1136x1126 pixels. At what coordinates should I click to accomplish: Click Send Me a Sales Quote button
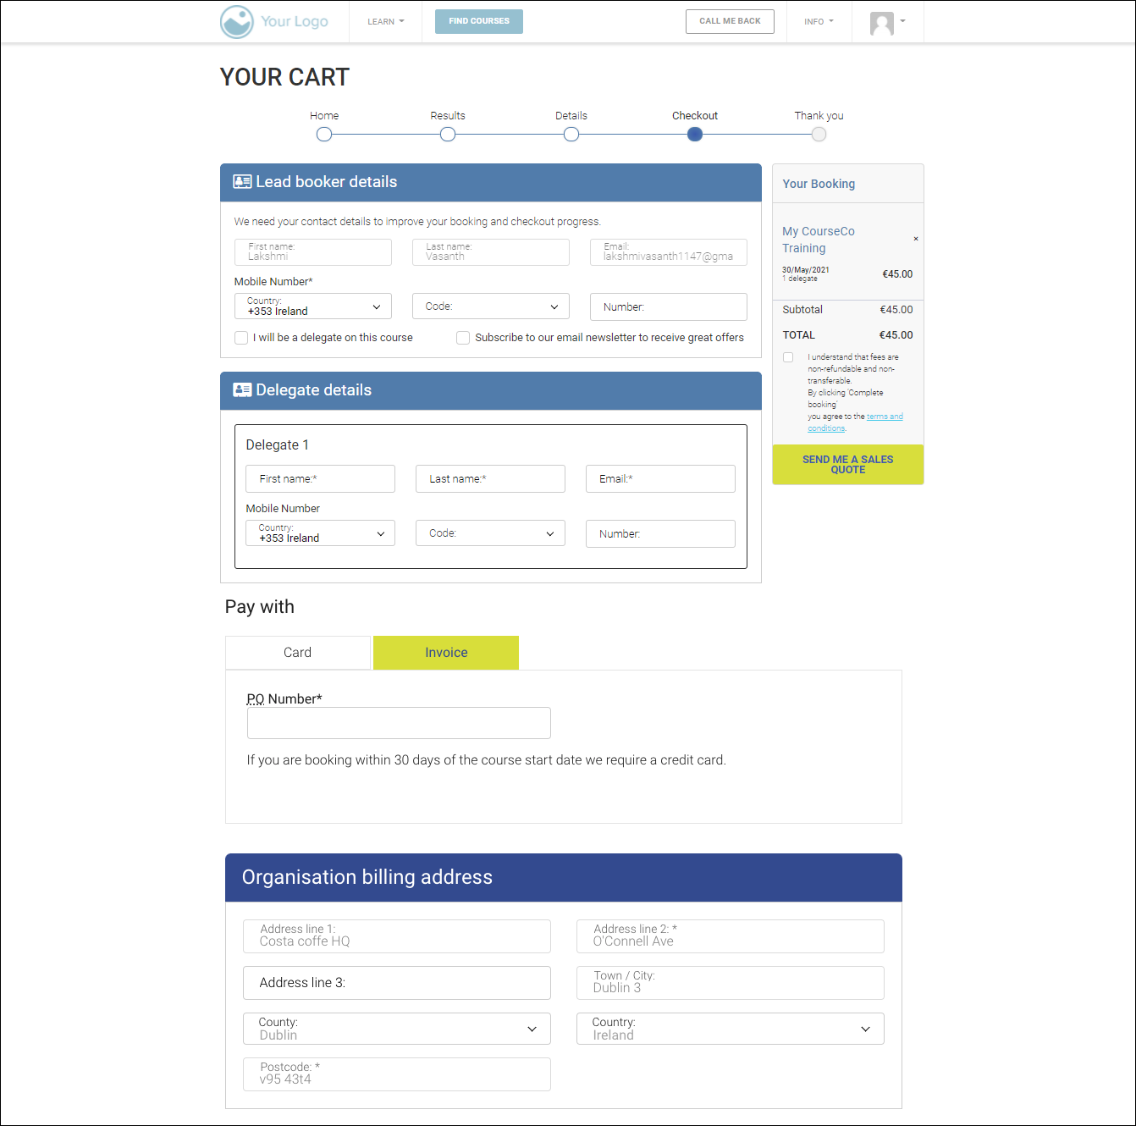[x=847, y=465]
